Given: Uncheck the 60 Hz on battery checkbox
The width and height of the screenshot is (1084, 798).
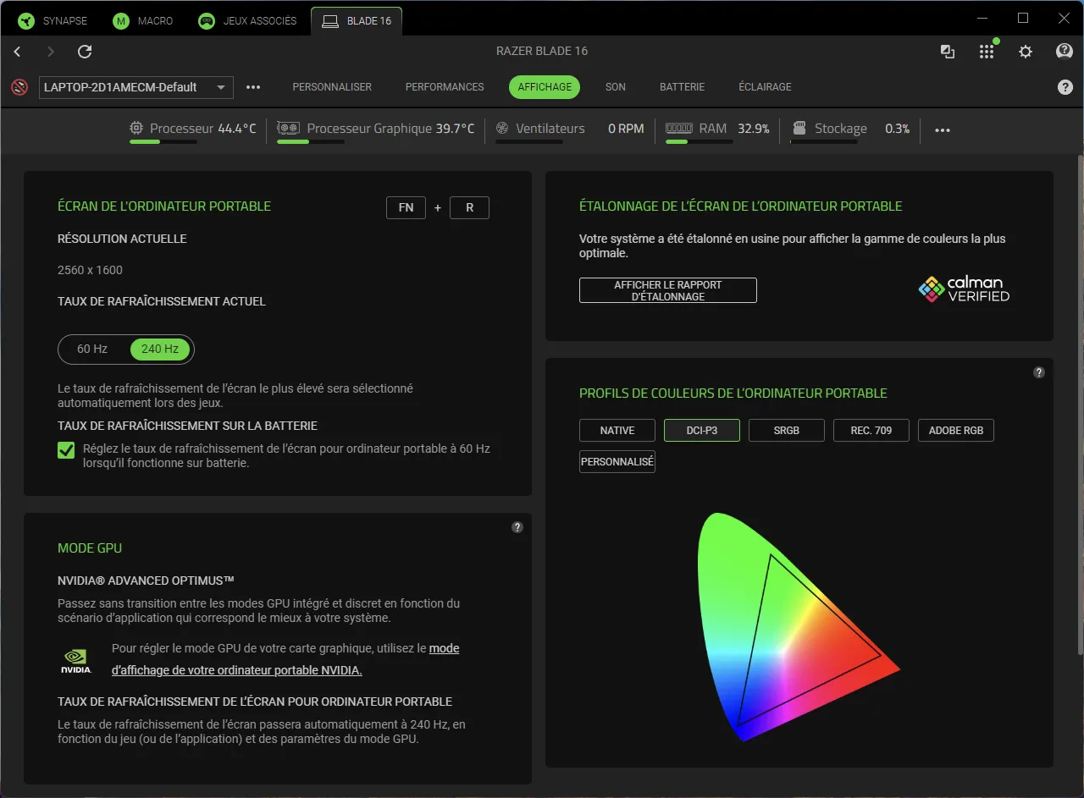Looking at the screenshot, I should pos(66,450).
